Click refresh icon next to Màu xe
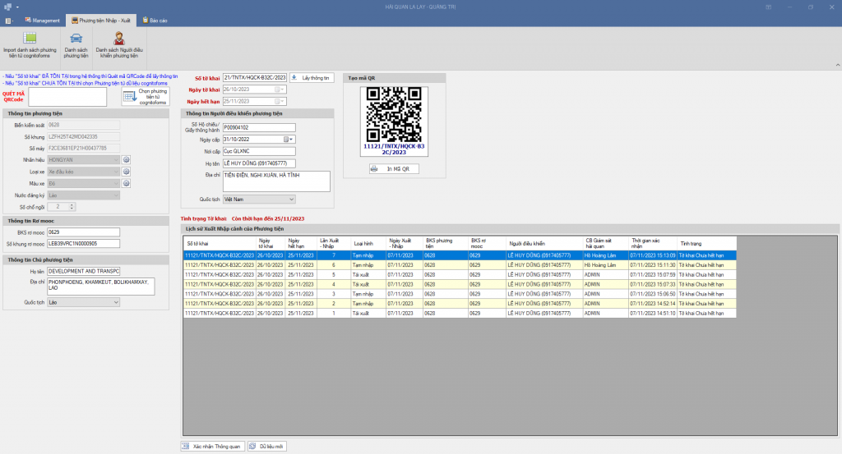Screen dimensions: 842x454 [x=126, y=183]
